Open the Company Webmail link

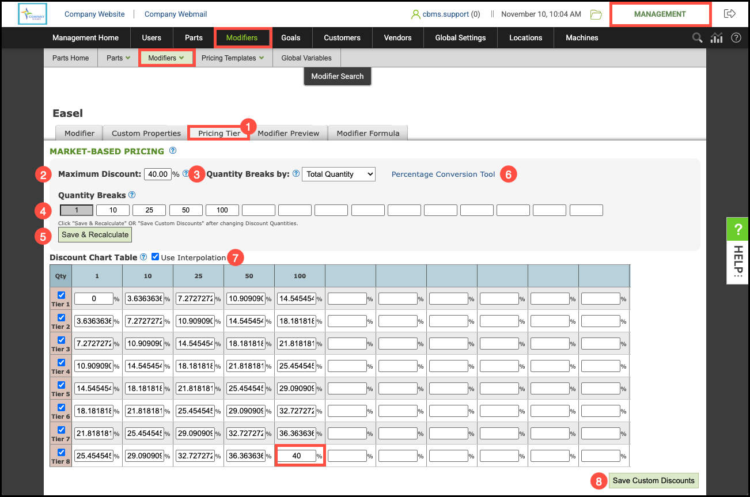(x=176, y=14)
